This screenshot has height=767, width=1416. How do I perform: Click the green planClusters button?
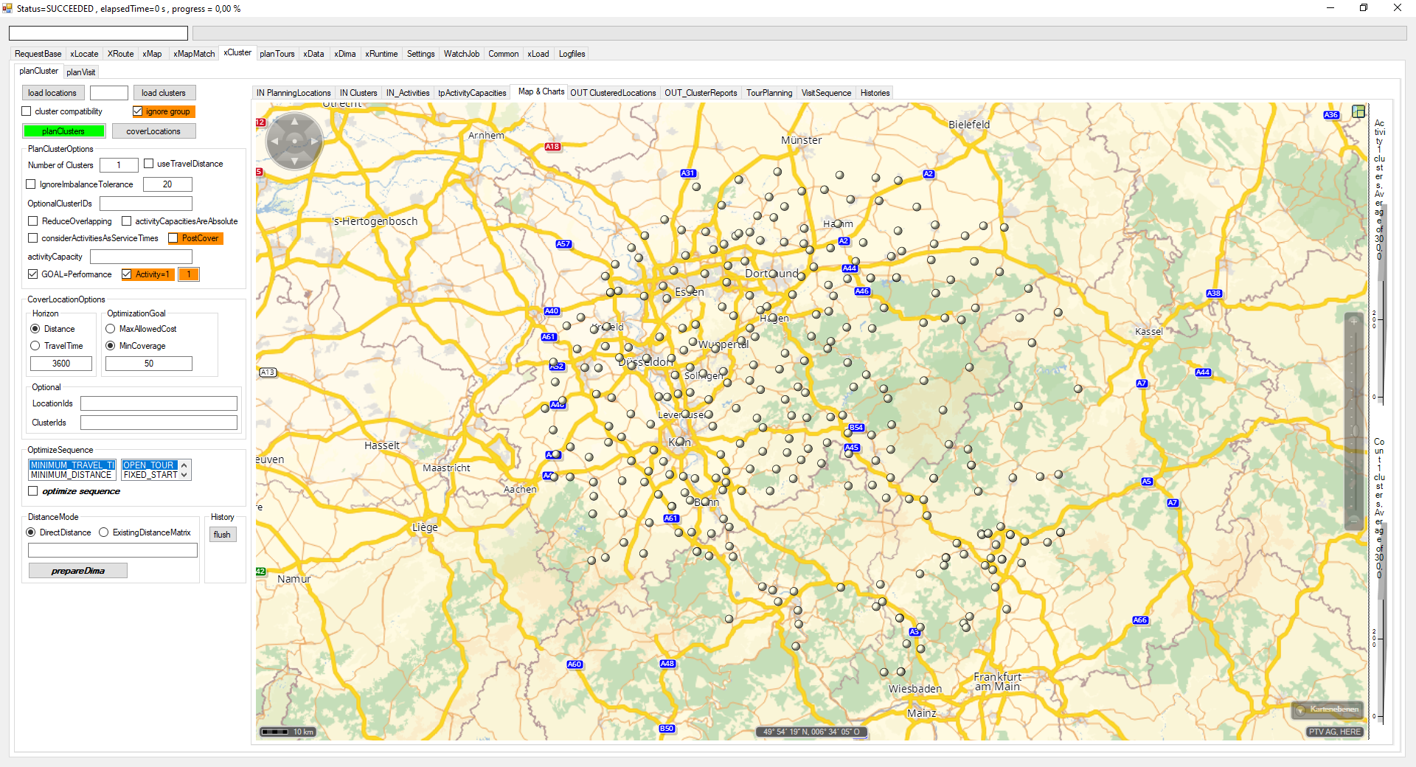click(x=63, y=131)
